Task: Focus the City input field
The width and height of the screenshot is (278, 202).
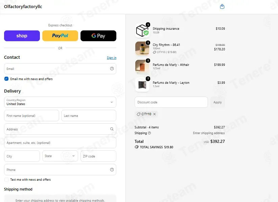Action: 22,156
